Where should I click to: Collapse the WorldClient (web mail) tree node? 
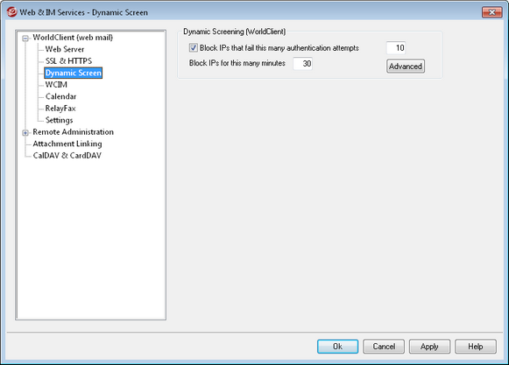[25, 39]
